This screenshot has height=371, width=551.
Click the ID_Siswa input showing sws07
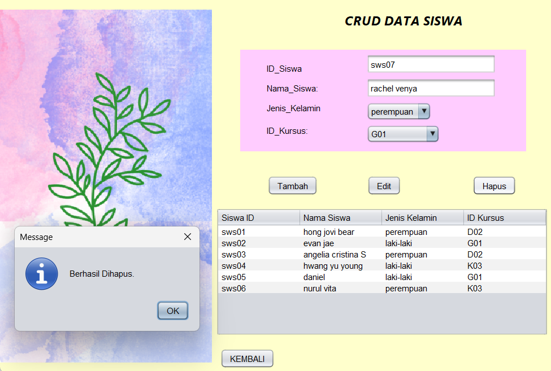(431, 64)
